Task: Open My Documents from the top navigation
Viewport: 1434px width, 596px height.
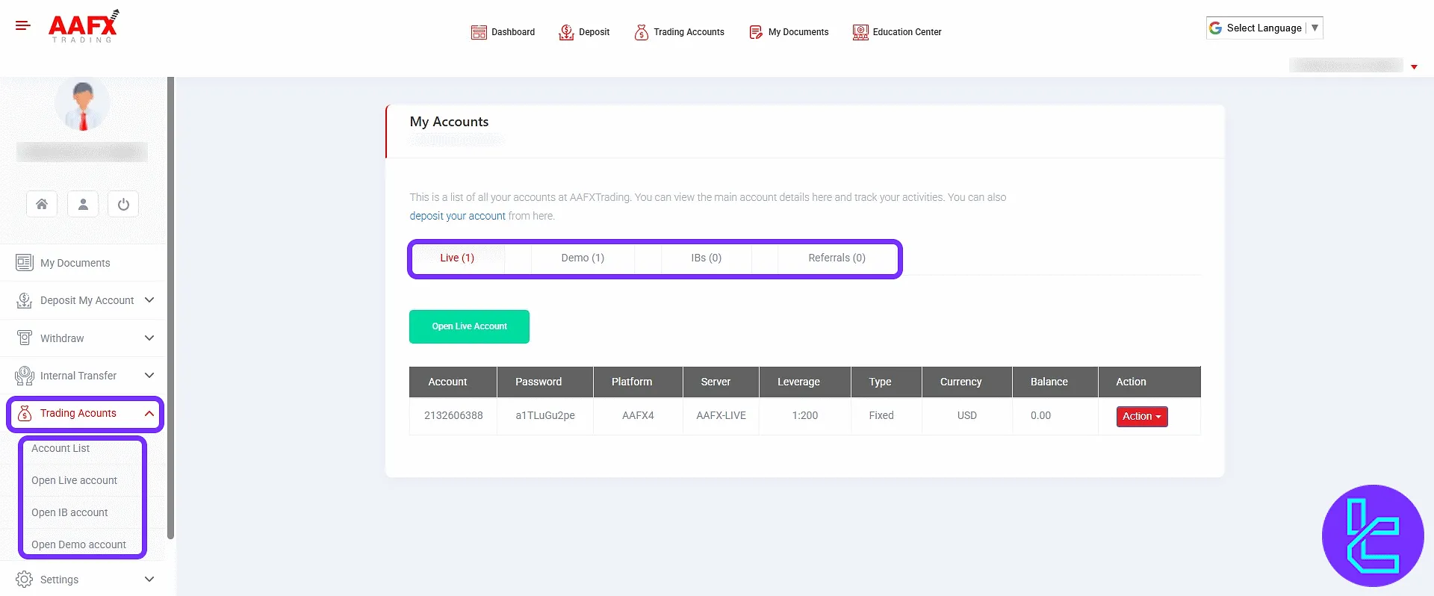Action: click(x=789, y=32)
